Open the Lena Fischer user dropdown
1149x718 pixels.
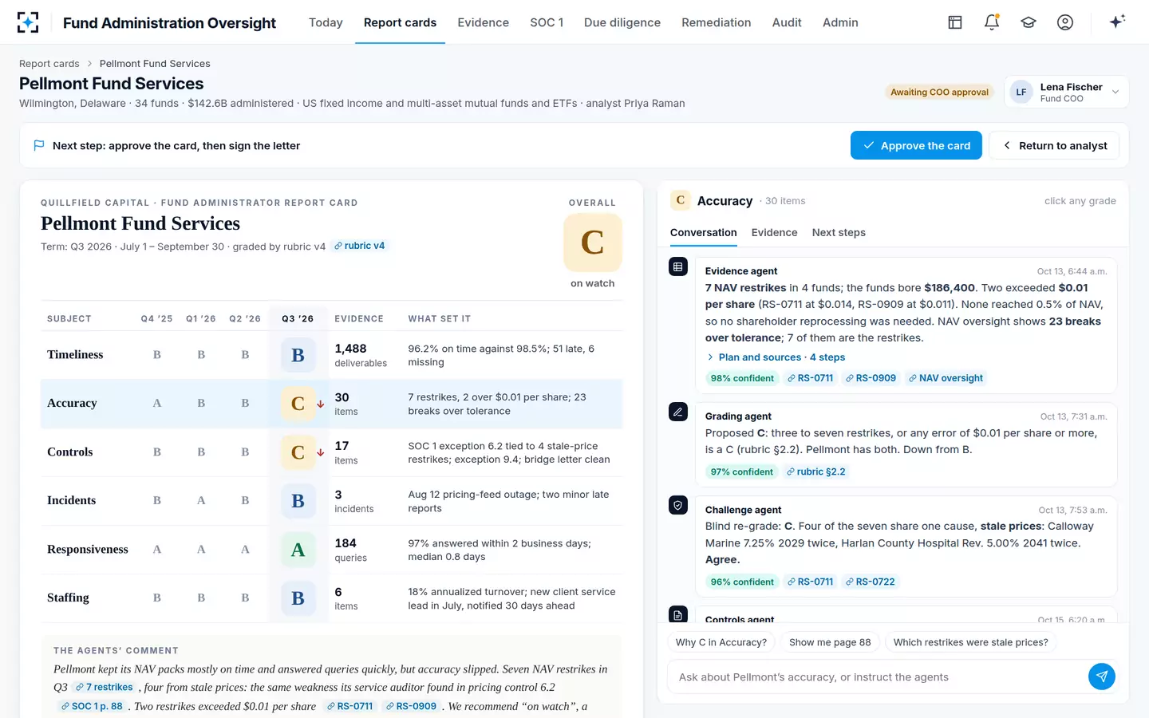coord(1066,92)
